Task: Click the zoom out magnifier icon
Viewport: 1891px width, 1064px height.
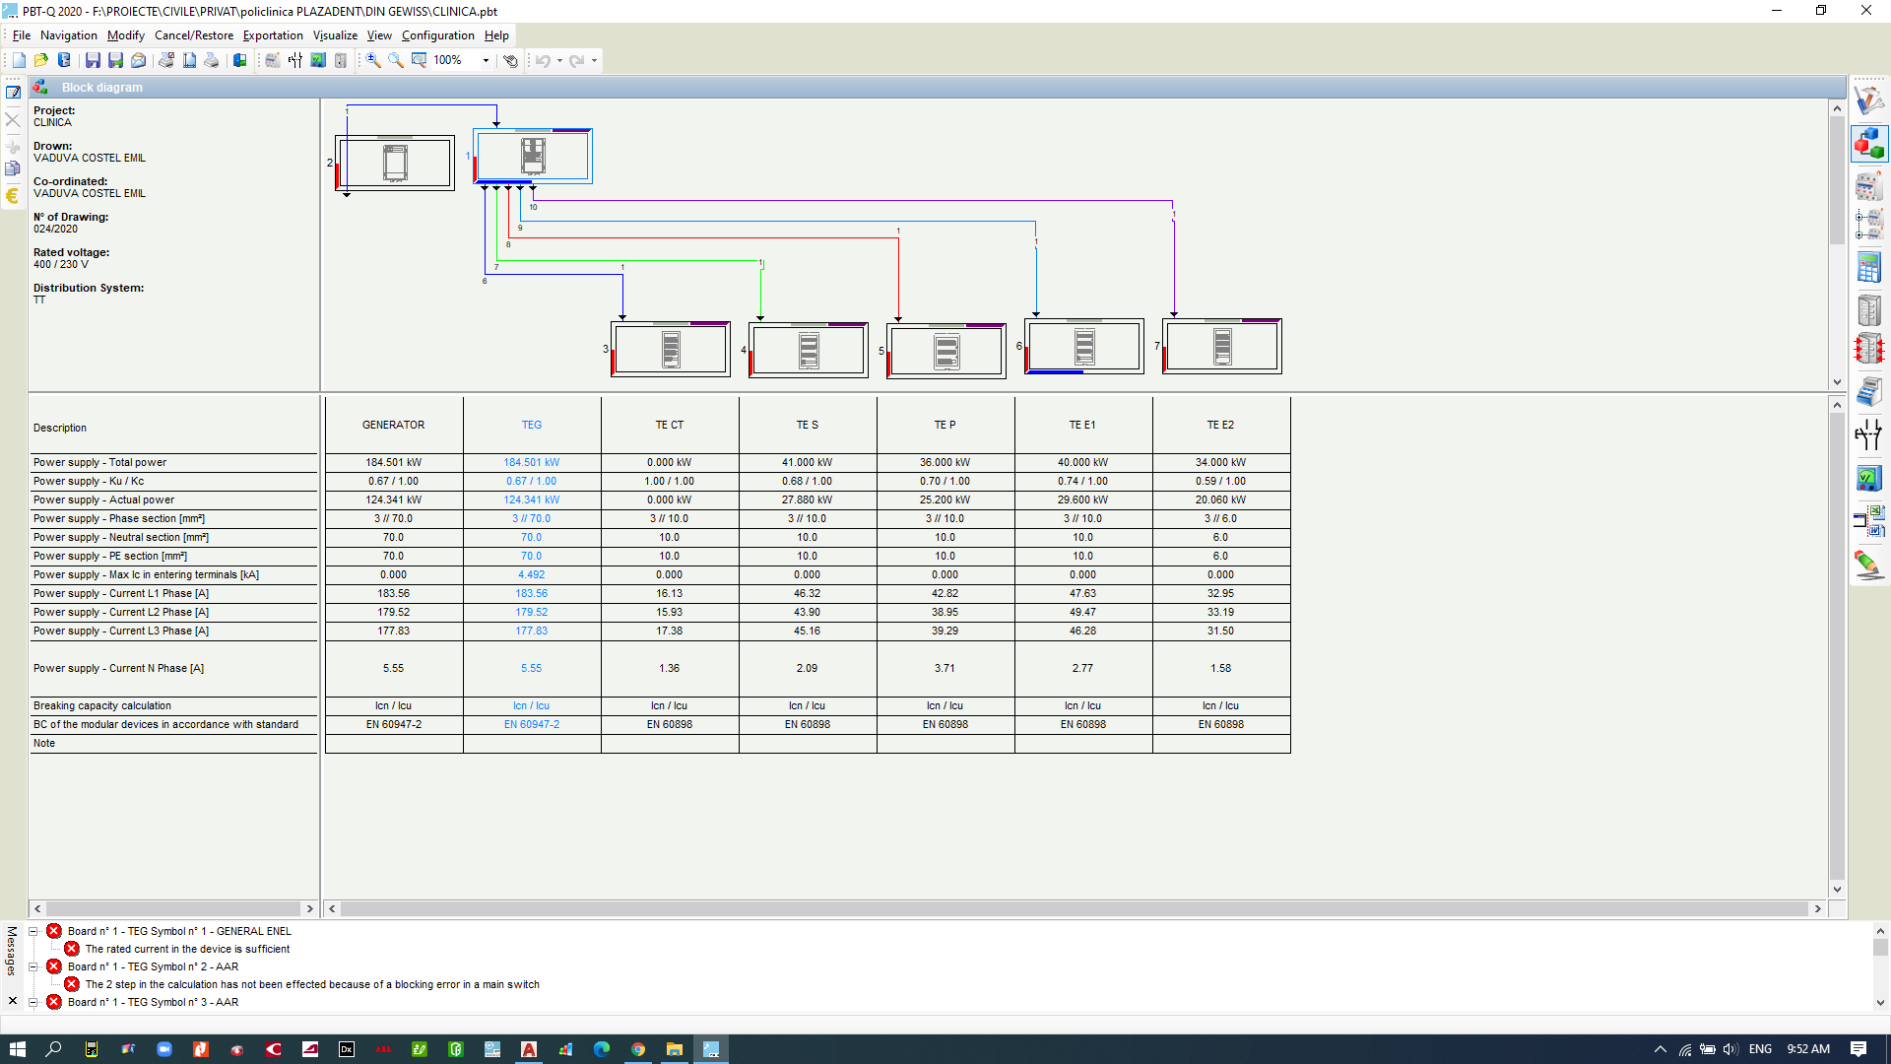Action: pyautogui.click(x=396, y=60)
